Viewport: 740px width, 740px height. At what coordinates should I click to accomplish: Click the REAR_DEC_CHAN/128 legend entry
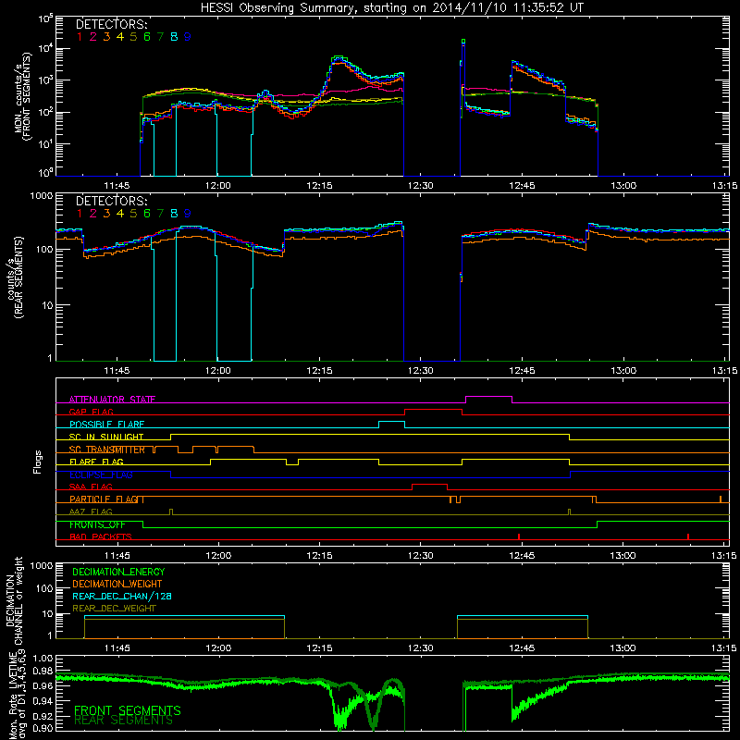122,597
